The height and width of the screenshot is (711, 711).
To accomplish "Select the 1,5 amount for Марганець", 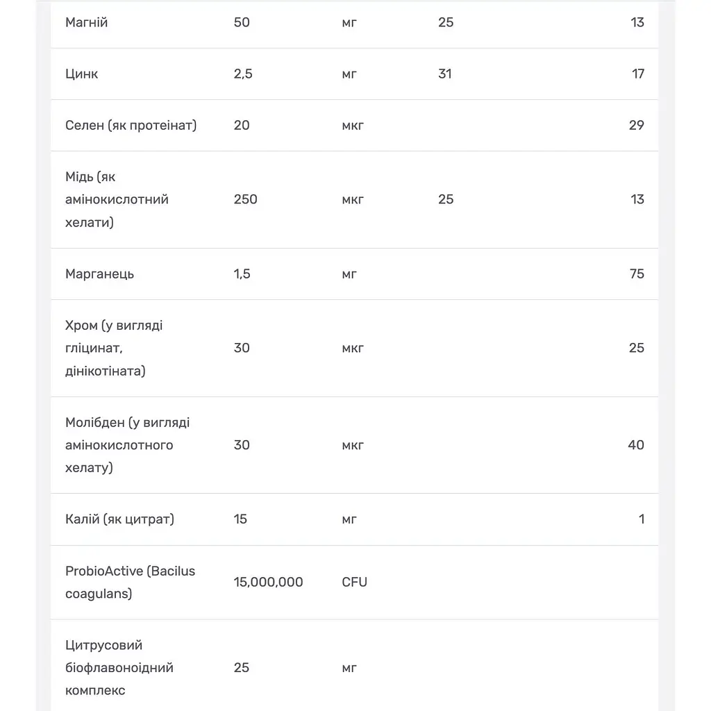I will click(242, 274).
